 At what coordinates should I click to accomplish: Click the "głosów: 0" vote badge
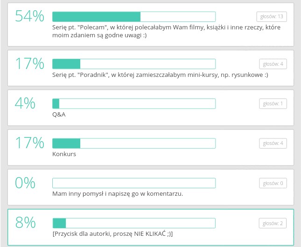tap(273, 183)
